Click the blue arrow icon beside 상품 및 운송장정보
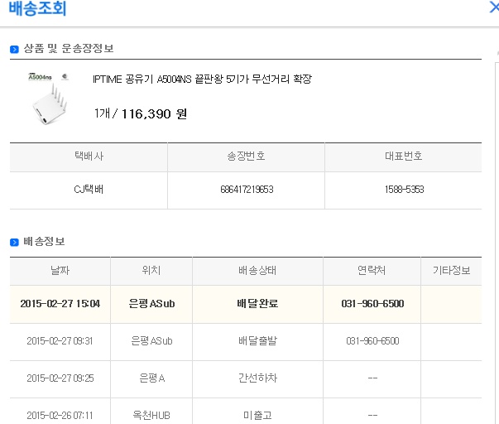 coord(14,49)
